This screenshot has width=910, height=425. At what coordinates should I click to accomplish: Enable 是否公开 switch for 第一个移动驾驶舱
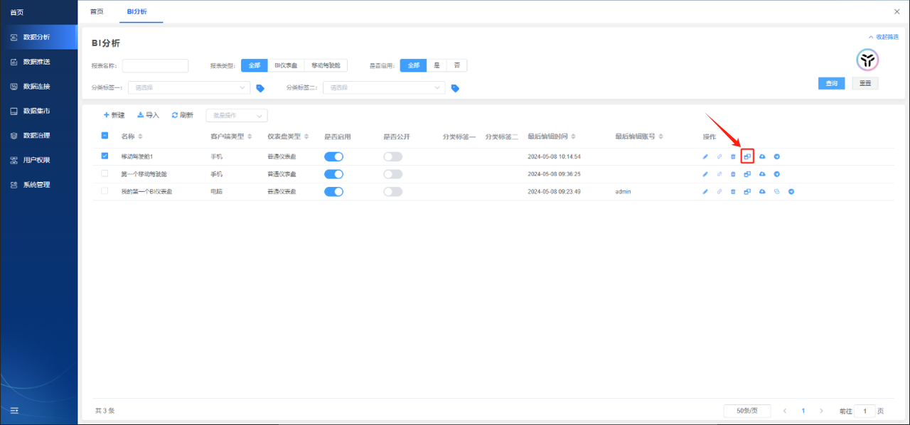392,174
